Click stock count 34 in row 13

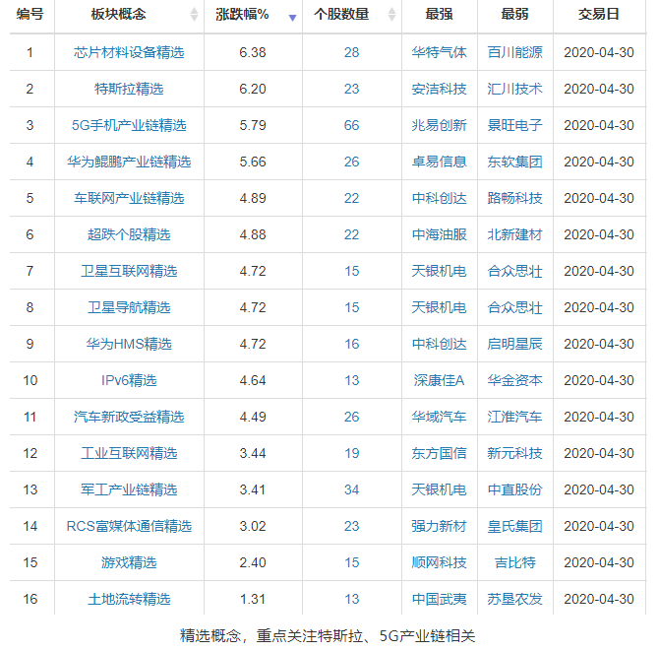(352, 489)
